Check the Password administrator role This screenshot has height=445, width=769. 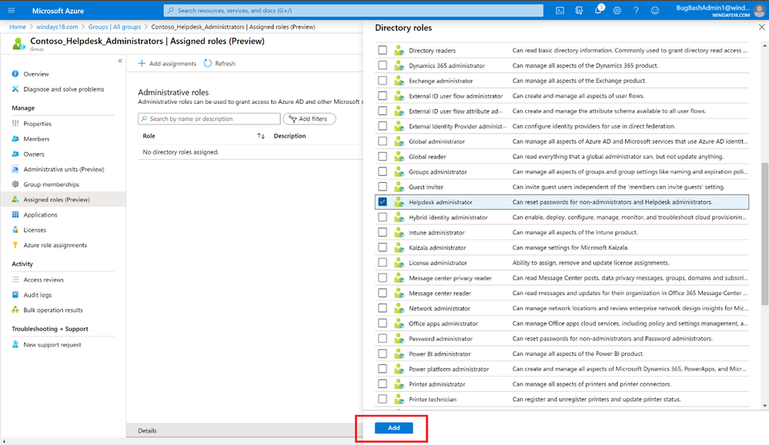(383, 338)
